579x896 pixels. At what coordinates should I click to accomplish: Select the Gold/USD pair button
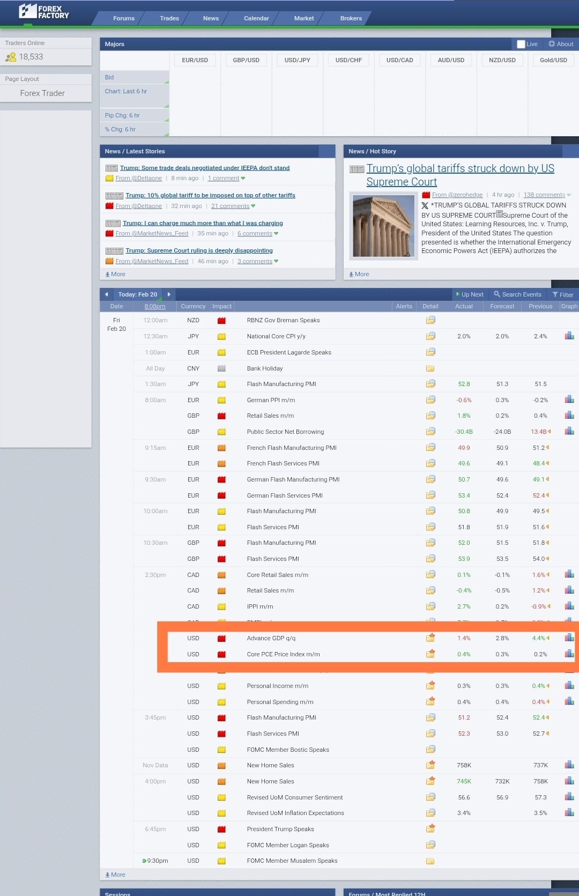pos(553,60)
